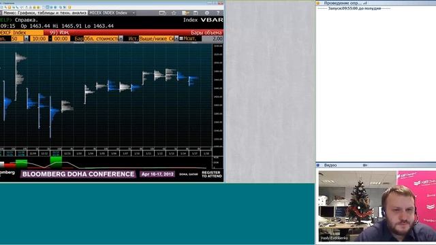
Task: Click the Запуск 09:55:00 chat message
Action: point(354,8)
